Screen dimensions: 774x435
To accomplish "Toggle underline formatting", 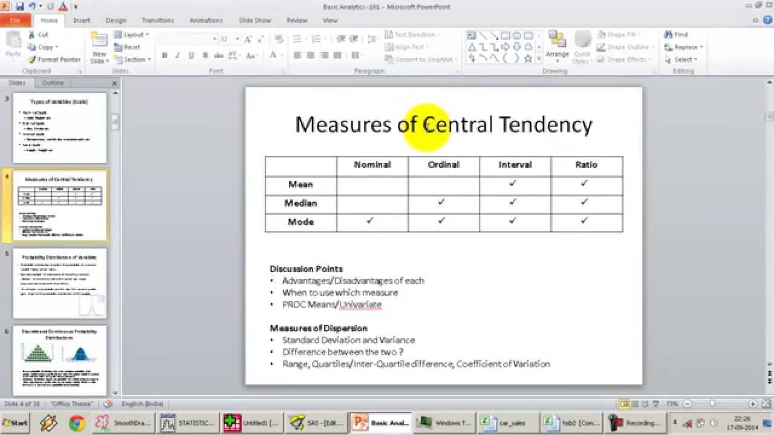I will (x=191, y=55).
